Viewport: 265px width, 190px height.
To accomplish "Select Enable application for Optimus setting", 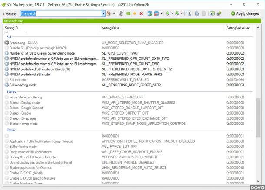I will tap(30, 168).
